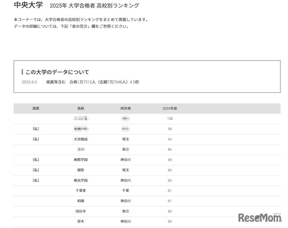Click the line starting データの詳細については

coord(71,26)
